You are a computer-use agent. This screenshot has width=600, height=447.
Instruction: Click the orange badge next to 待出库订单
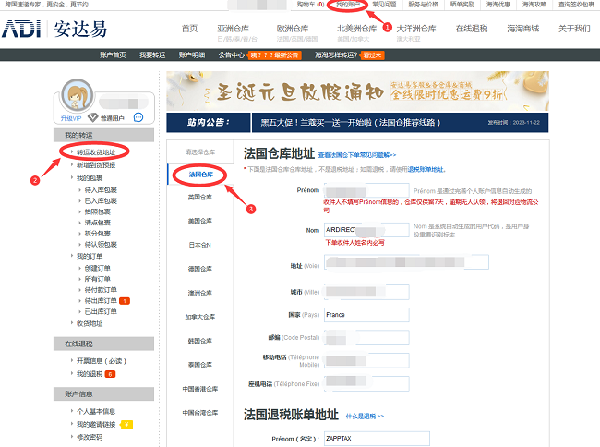click(x=125, y=300)
